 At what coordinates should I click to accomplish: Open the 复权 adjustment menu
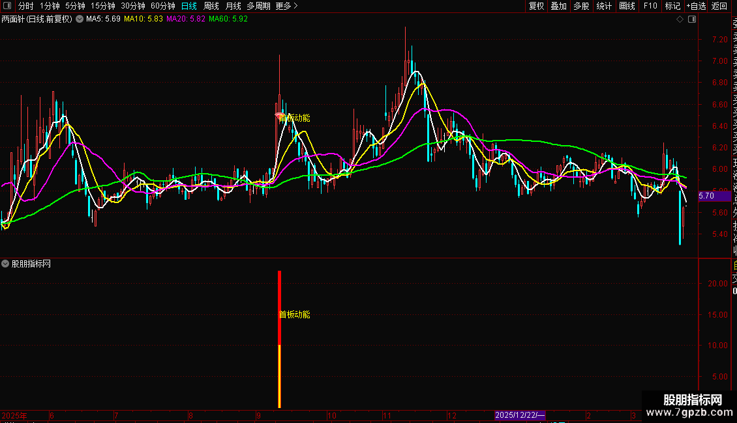click(x=536, y=6)
